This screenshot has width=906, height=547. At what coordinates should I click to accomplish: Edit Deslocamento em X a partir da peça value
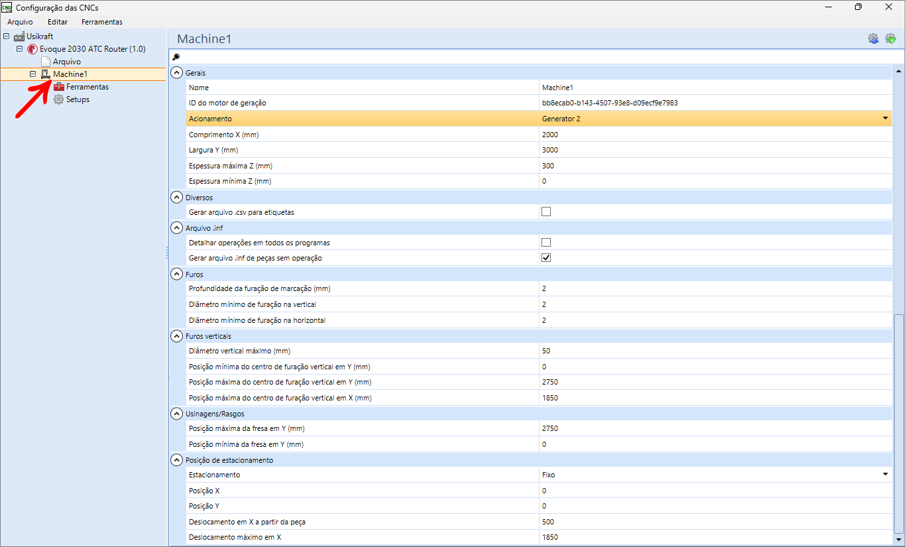[x=715, y=522]
